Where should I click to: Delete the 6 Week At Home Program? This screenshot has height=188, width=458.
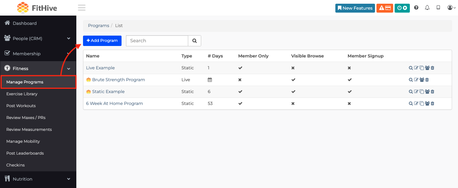click(x=432, y=103)
